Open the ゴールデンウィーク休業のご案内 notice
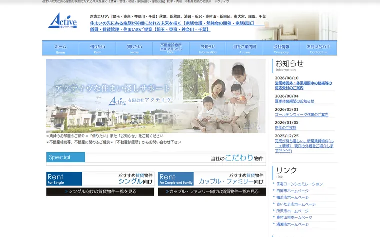This screenshot has width=380, height=237. click(x=301, y=114)
